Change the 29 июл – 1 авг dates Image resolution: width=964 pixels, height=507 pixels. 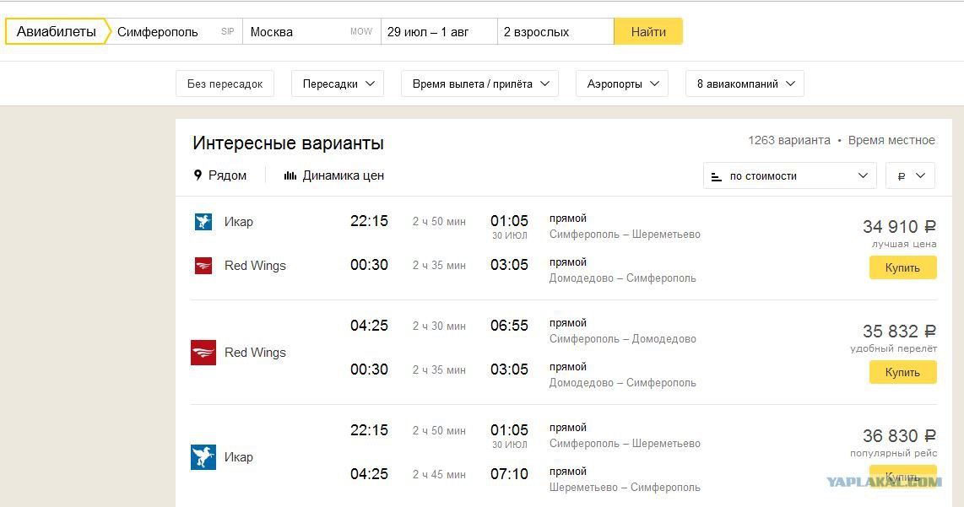tap(439, 31)
